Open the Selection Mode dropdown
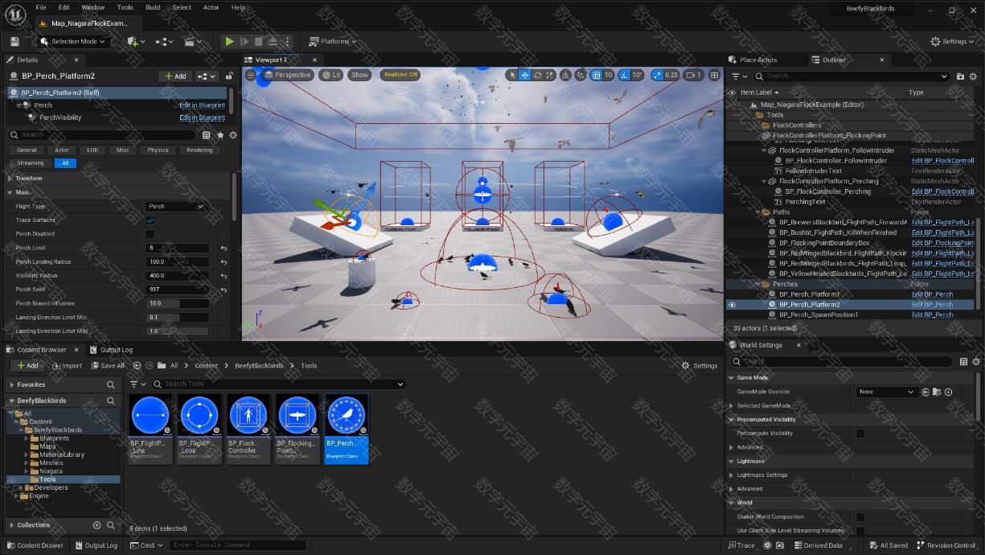 pyautogui.click(x=74, y=41)
